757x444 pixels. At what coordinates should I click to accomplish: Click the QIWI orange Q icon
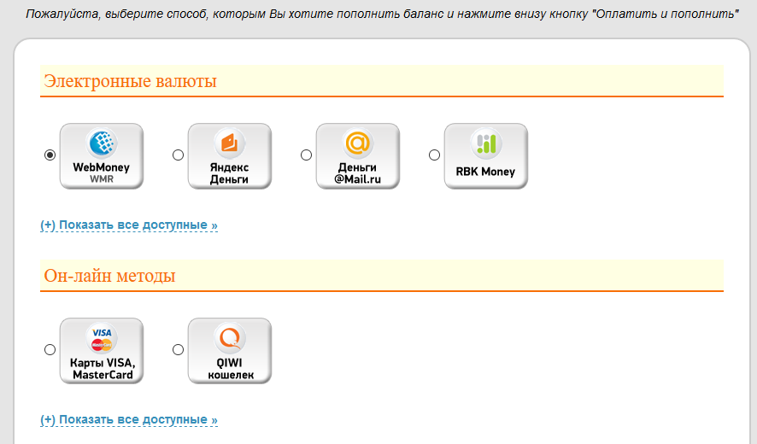[x=230, y=338]
